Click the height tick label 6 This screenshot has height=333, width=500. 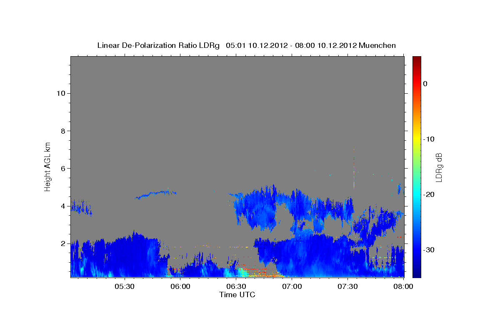point(63,169)
